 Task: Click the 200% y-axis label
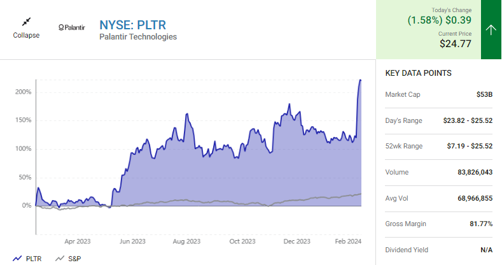point(23,92)
